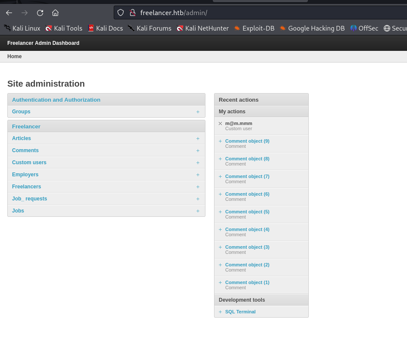Click the Home breadcrumb

pyautogui.click(x=14, y=56)
